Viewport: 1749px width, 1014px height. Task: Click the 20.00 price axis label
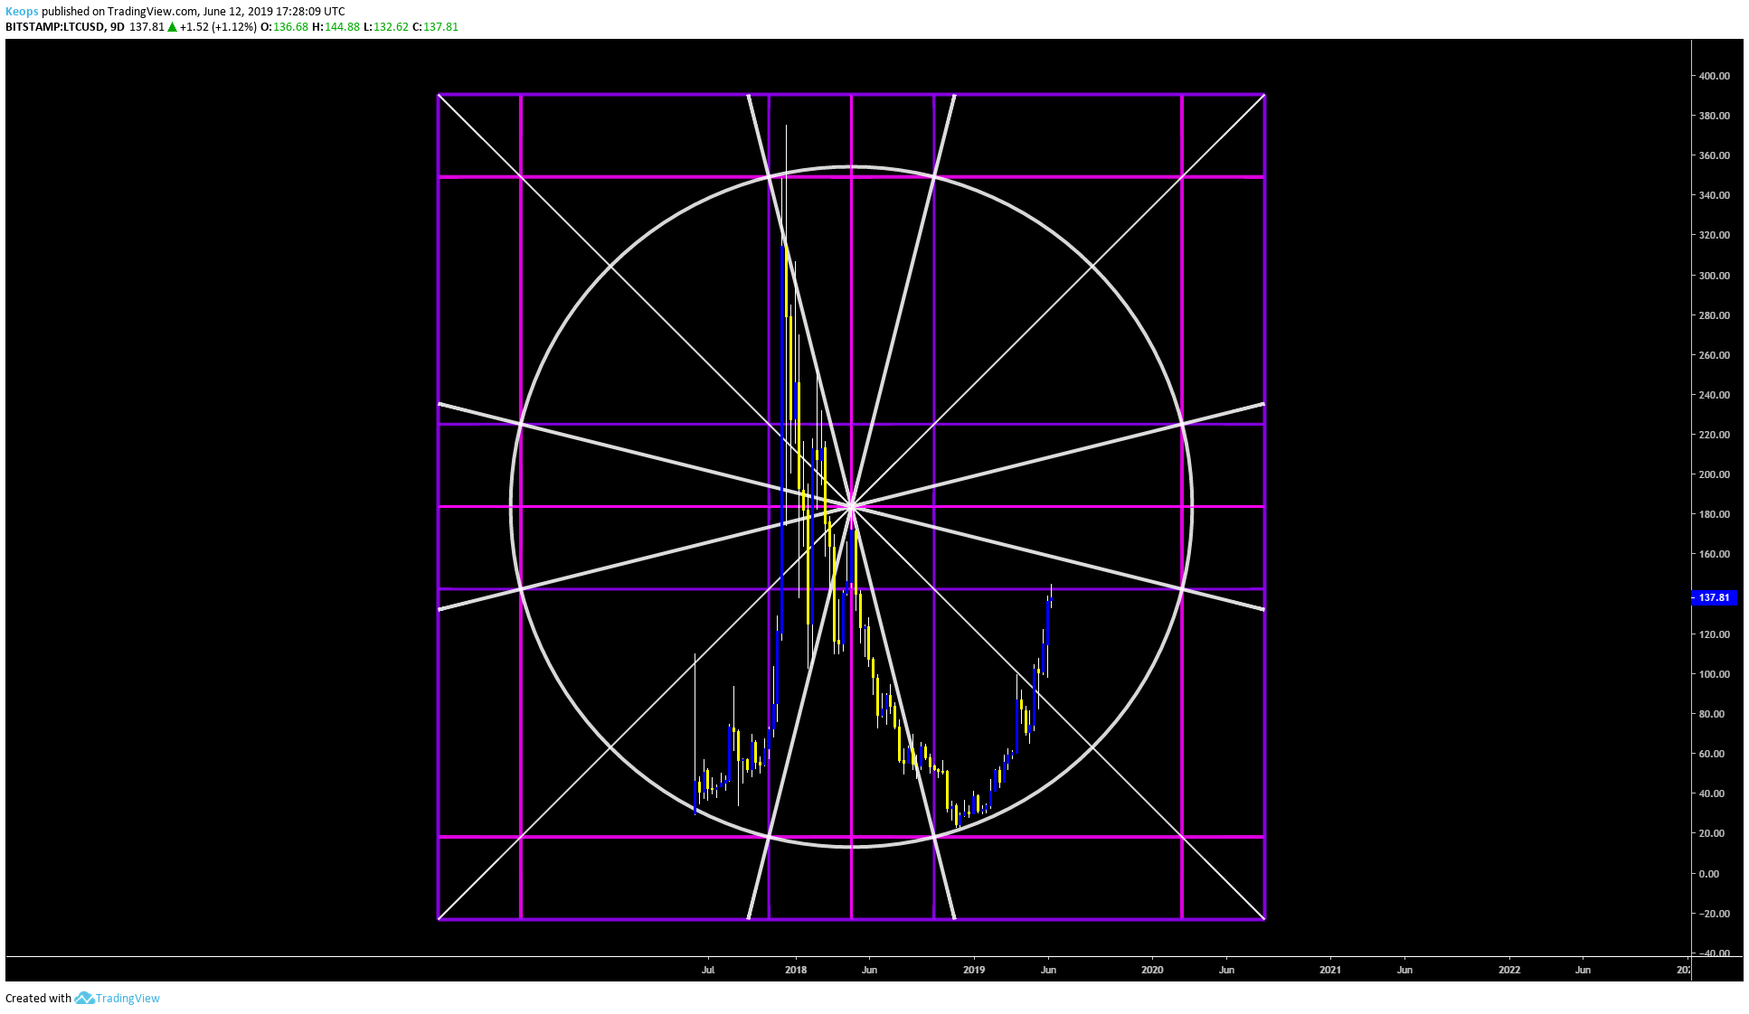[x=1712, y=833]
